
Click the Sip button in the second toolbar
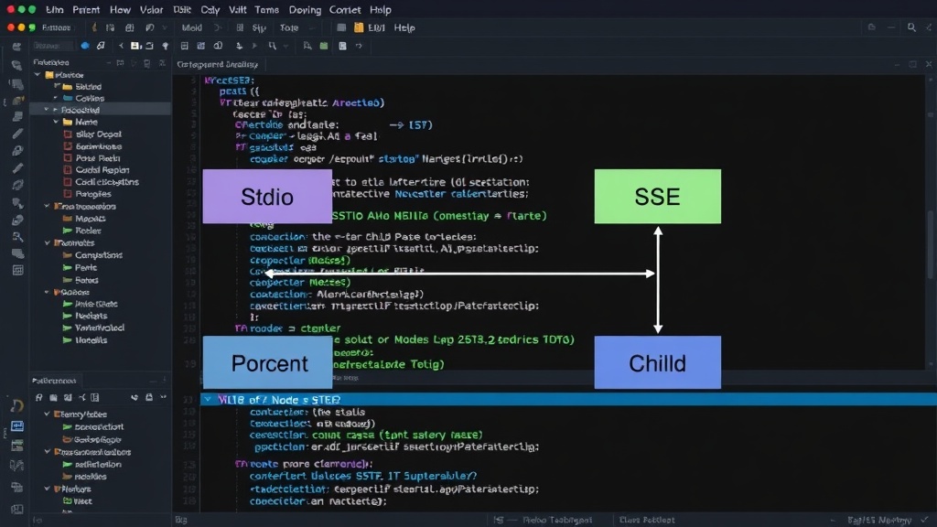259,27
